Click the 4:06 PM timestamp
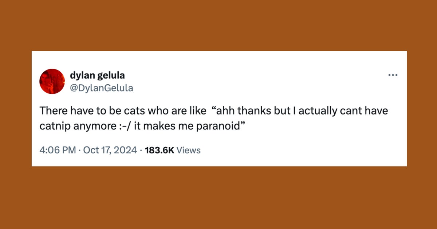 (57, 150)
